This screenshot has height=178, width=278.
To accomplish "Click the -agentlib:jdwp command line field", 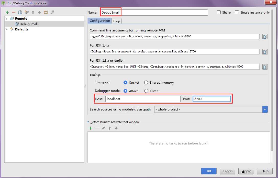I will 174,37.
